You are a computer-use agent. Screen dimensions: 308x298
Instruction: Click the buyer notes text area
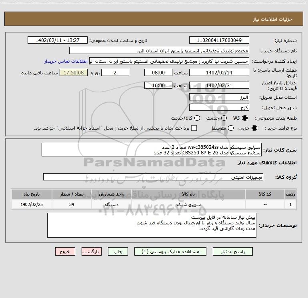pyautogui.click(x=152, y=225)
